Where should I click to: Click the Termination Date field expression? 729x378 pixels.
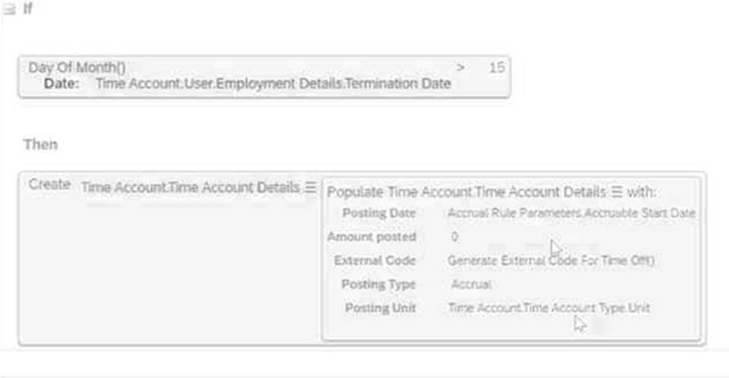pos(273,83)
